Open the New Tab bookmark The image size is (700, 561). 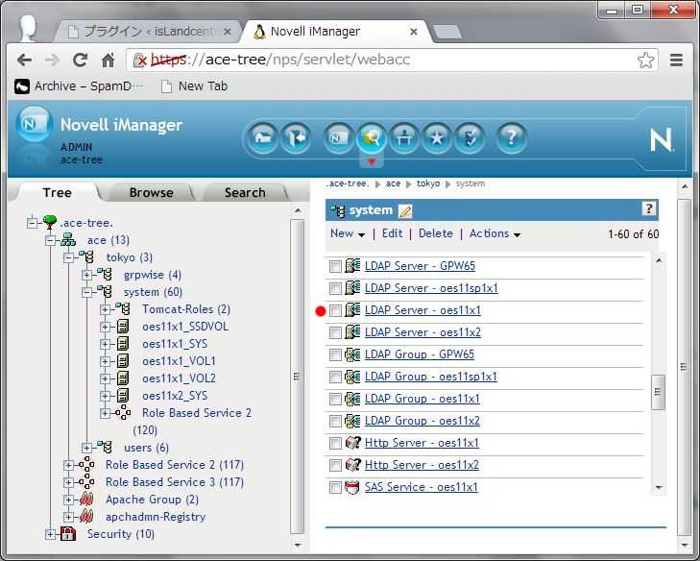pos(194,85)
